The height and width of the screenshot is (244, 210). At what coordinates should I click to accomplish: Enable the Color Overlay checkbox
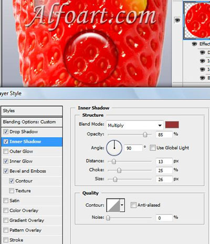click(6, 210)
